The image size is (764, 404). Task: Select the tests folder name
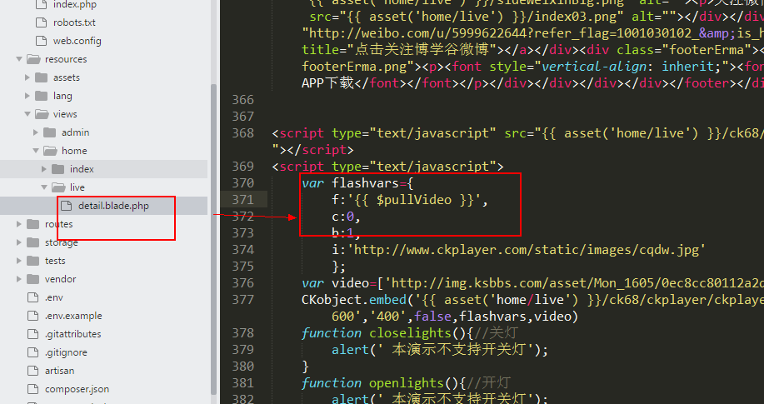[55, 261]
